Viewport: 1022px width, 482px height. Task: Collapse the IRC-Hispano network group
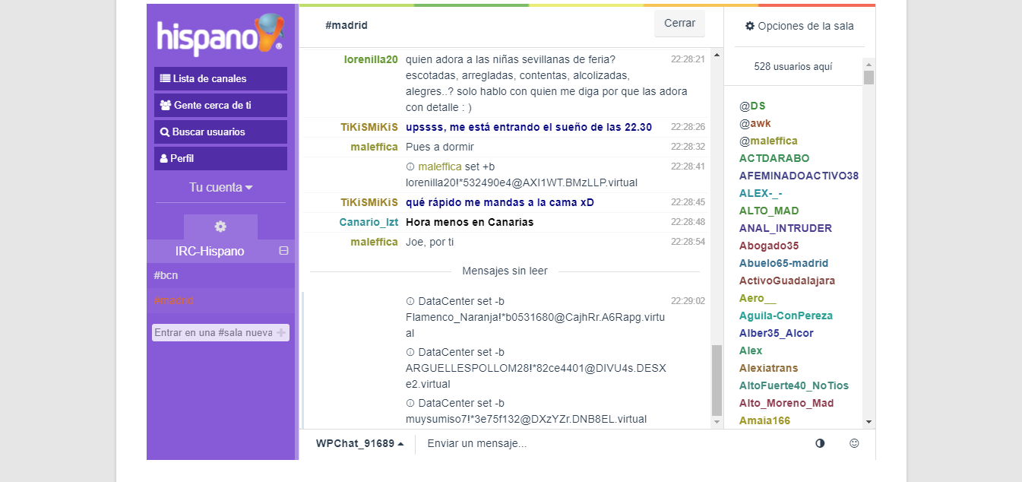tap(283, 251)
